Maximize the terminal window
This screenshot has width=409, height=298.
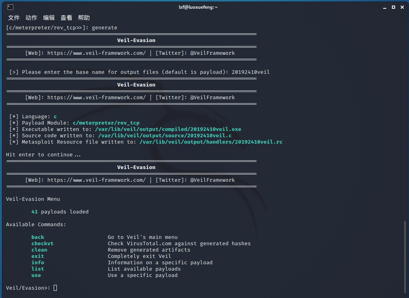click(393, 7)
